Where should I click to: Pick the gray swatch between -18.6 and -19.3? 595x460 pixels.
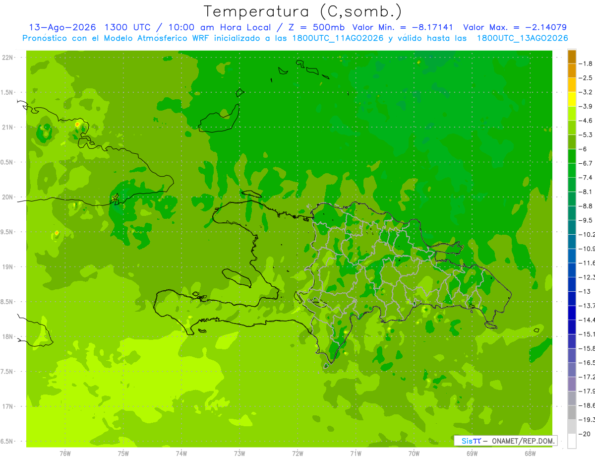572,412
